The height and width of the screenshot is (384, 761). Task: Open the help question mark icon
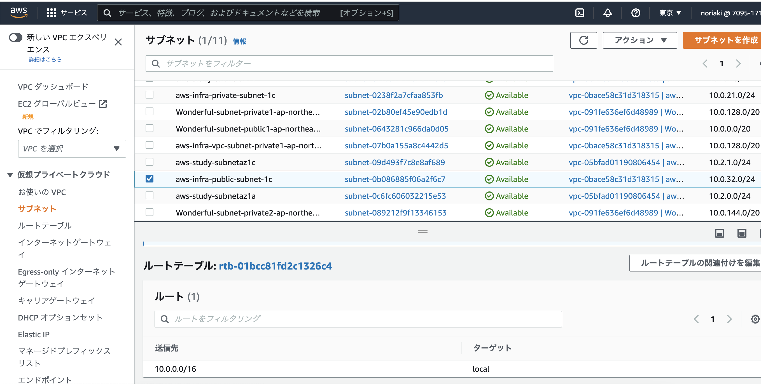coord(636,13)
